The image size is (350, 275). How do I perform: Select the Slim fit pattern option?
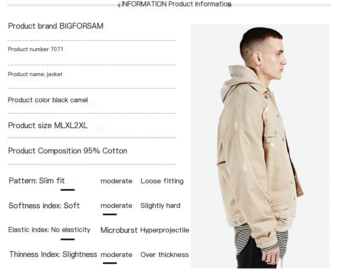click(52, 181)
